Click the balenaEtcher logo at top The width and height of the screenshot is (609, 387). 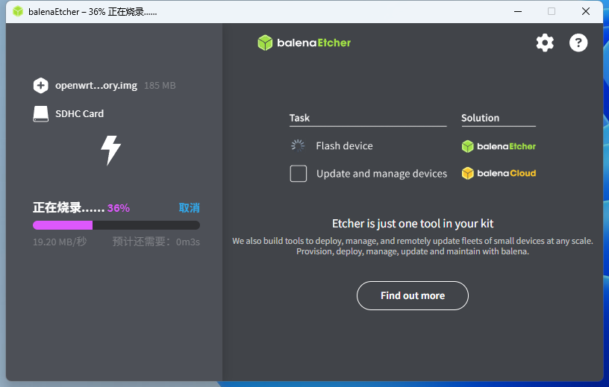tap(304, 43)
